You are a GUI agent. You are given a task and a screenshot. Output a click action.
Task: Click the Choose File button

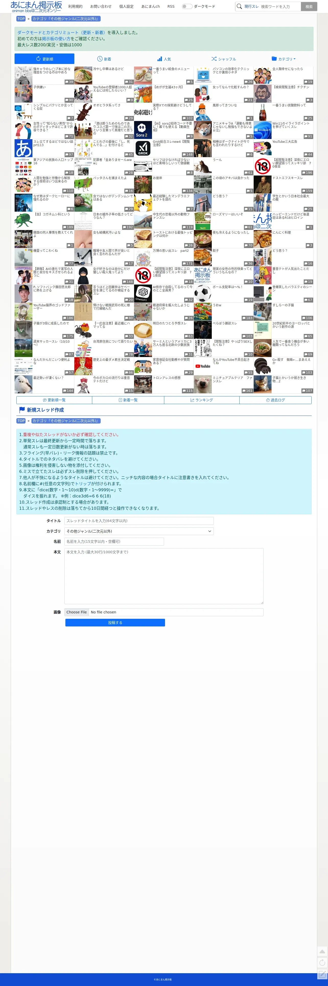pos(76,612)
